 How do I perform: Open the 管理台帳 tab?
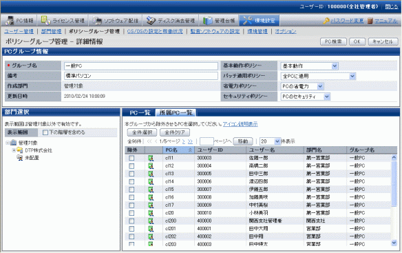pyautogui.click(x=219, y=21)
